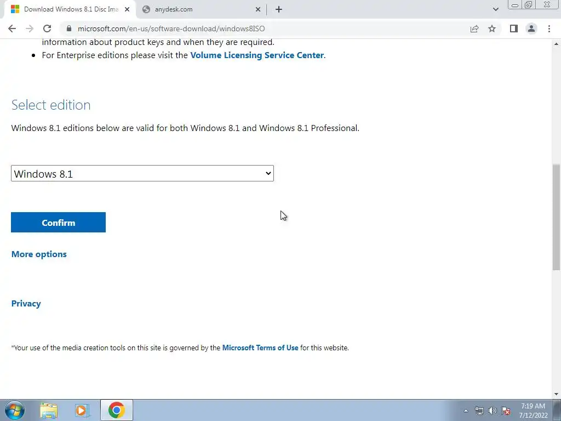This screenshot has height=421, width=561.
Task: Reload the page with the refresh icon
Action: point(47,29)
